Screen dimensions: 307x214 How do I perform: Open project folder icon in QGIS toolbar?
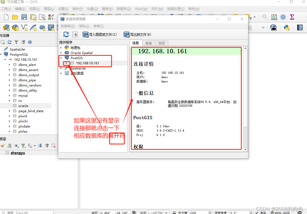pos(15,17)
